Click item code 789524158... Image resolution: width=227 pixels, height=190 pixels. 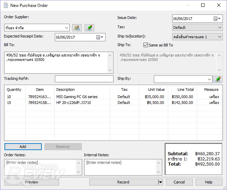pos(39,103)
